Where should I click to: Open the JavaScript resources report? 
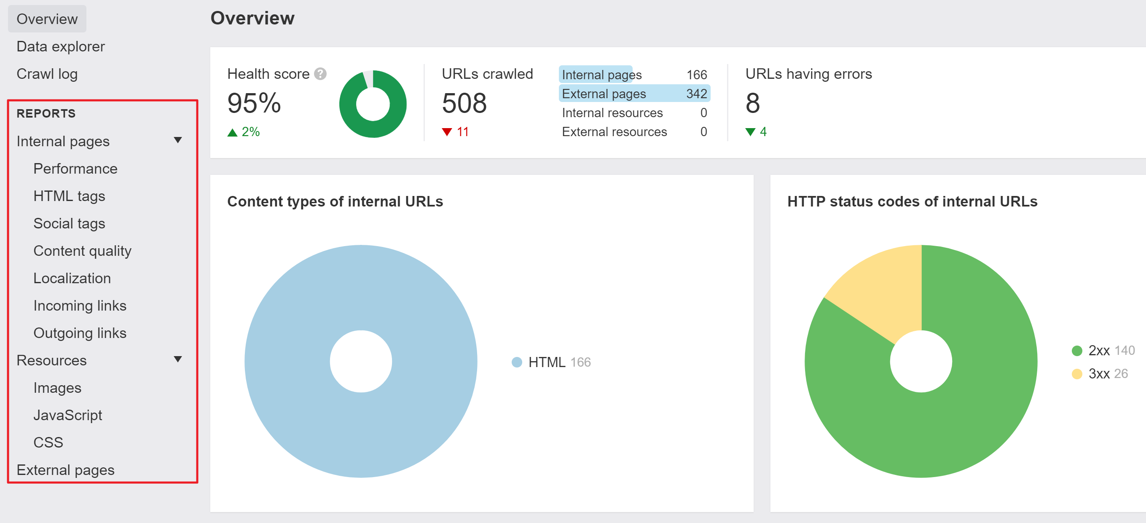[x=67, y=416]
